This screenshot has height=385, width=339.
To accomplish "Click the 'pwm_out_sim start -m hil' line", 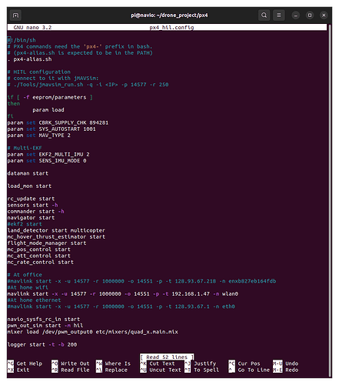I will (x=45, y=326).
